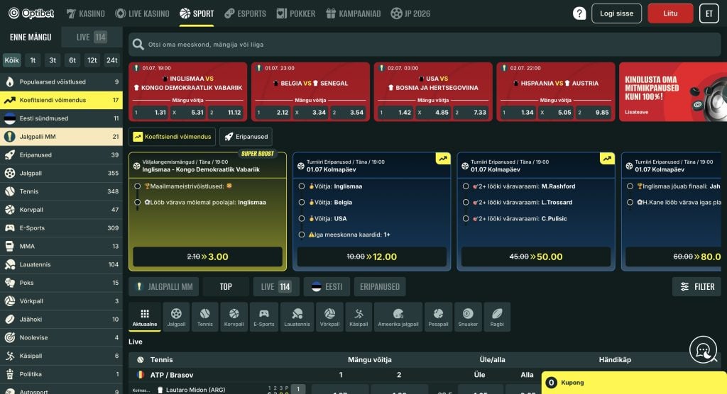Switch to the LIVE KASIINO menu
The height and width of the screenshot is (394, 727).
[x=142, y=13]
